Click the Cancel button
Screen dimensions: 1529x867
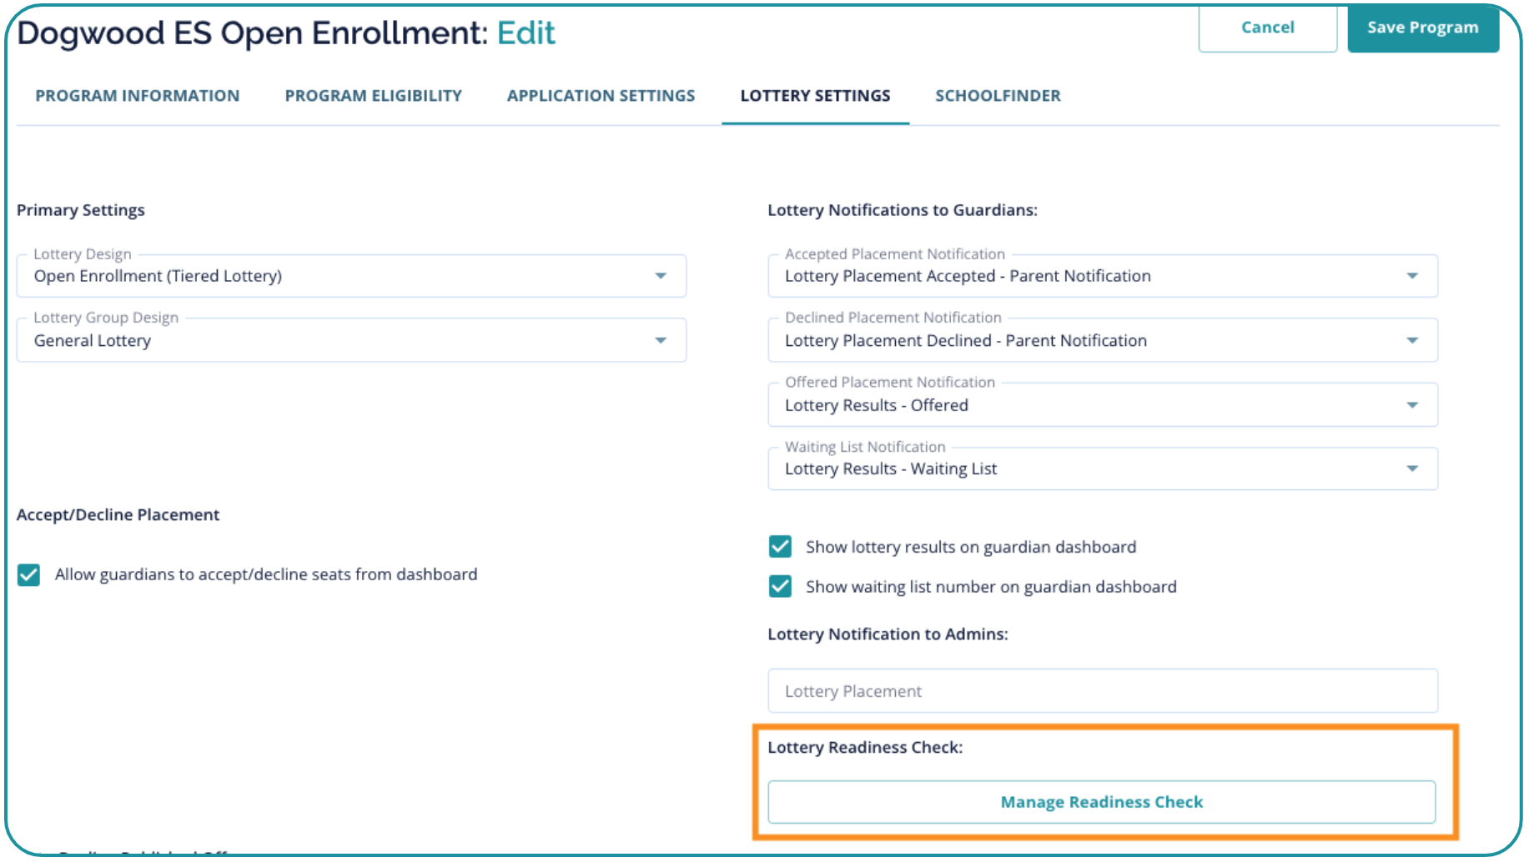pos(1267,28)
